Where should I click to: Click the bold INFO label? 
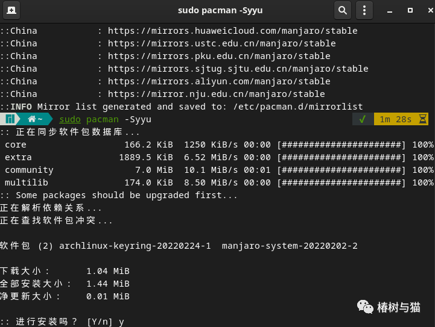[x=21, y=107]
